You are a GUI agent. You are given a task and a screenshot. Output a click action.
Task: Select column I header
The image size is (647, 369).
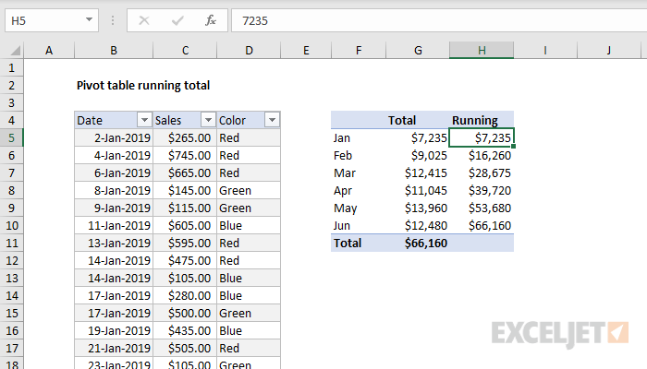point(545,51)
